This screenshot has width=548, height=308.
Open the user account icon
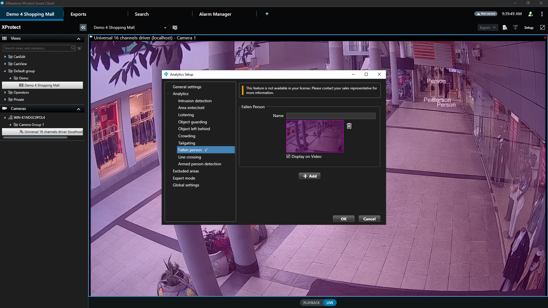point(531,14)
